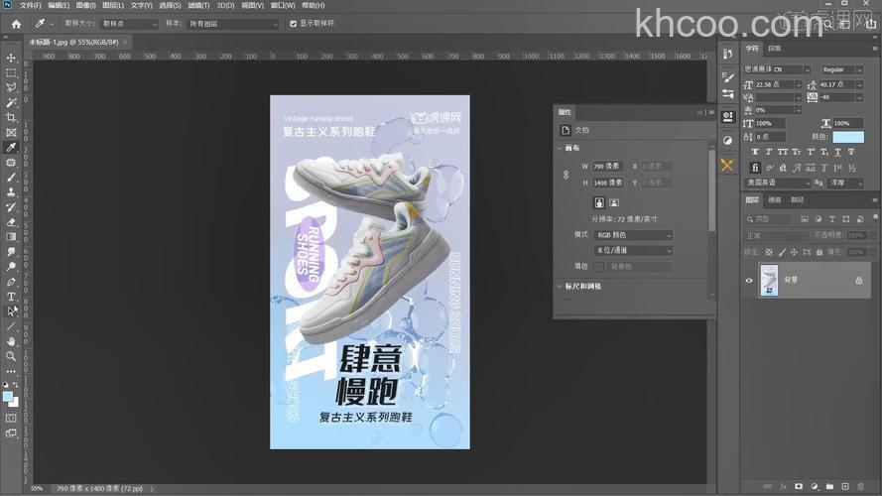Open the History panel icon

[728, 54]
